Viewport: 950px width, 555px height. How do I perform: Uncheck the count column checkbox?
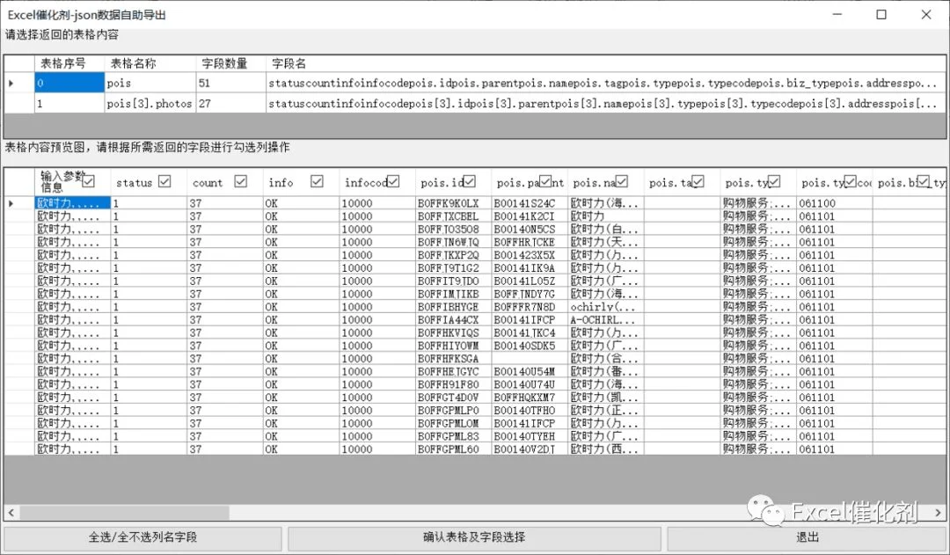[240, 181]
